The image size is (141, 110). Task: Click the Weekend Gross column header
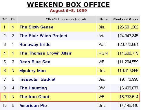point(125,19)
